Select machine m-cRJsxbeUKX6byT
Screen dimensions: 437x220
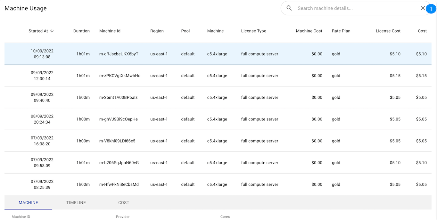(119, 54)
